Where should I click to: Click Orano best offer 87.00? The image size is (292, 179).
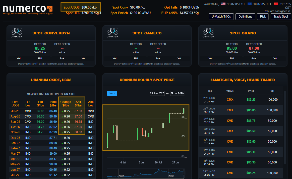pos(254,48)
